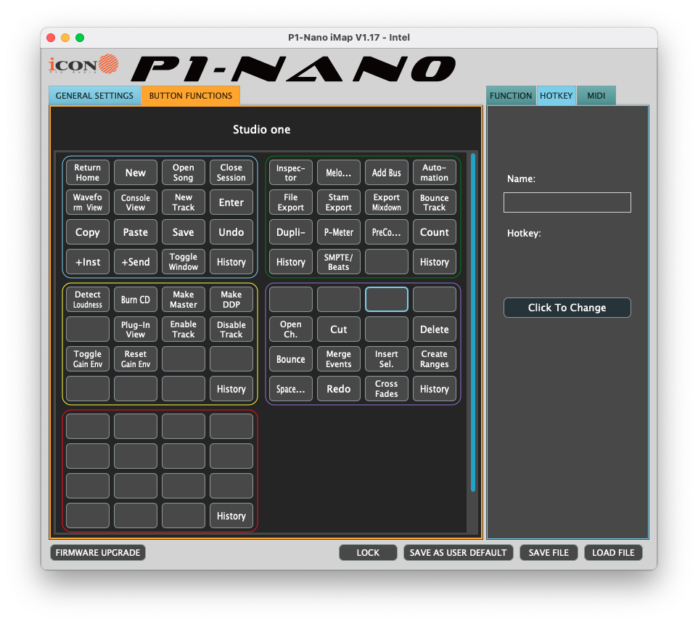Select the SMPTE/Beats pad
The height and width of the screenshot is (624, 698).
(x=339, y=262)
